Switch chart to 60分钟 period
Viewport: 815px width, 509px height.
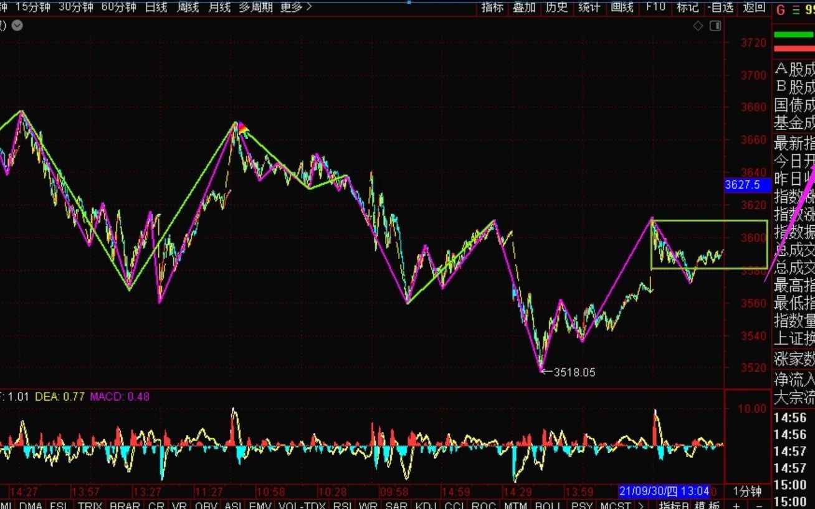(118, 7)
